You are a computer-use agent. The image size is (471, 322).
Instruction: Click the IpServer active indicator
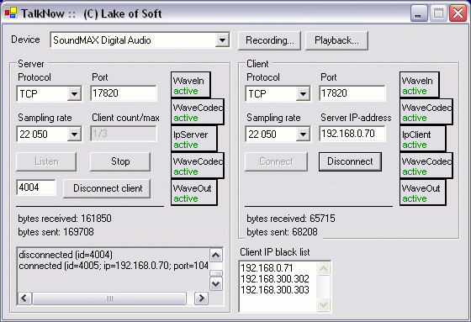193,139
